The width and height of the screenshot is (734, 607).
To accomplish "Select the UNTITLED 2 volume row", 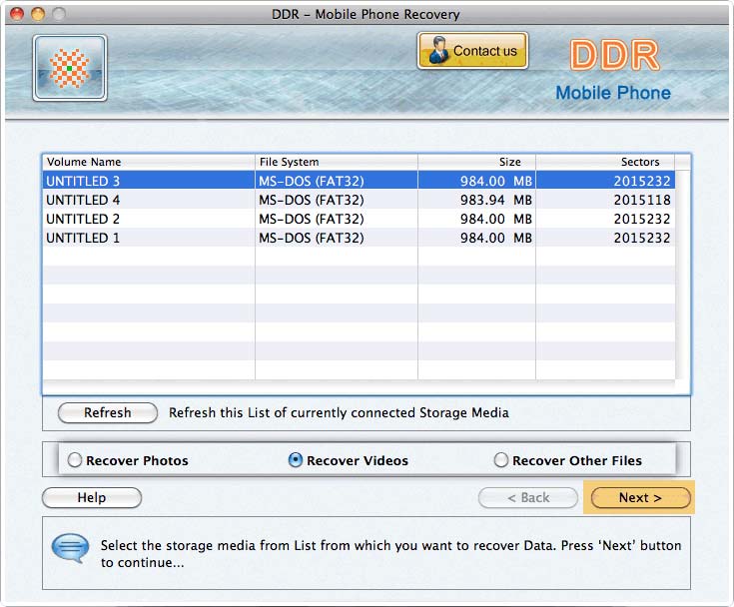I will [359, 219].
